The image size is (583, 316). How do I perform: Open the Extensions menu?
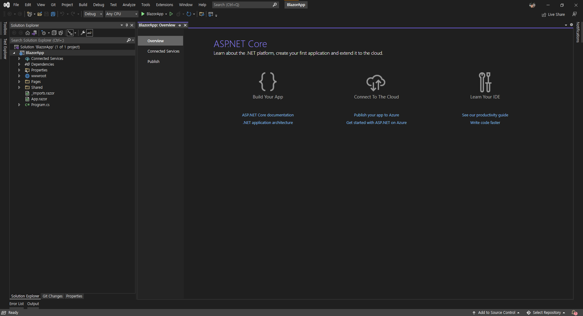(164, 5)
